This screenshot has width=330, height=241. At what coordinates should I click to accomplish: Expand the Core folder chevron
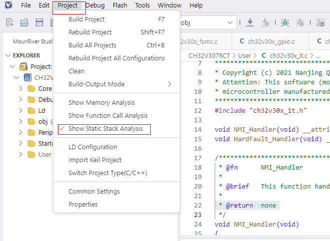point(20,88)
